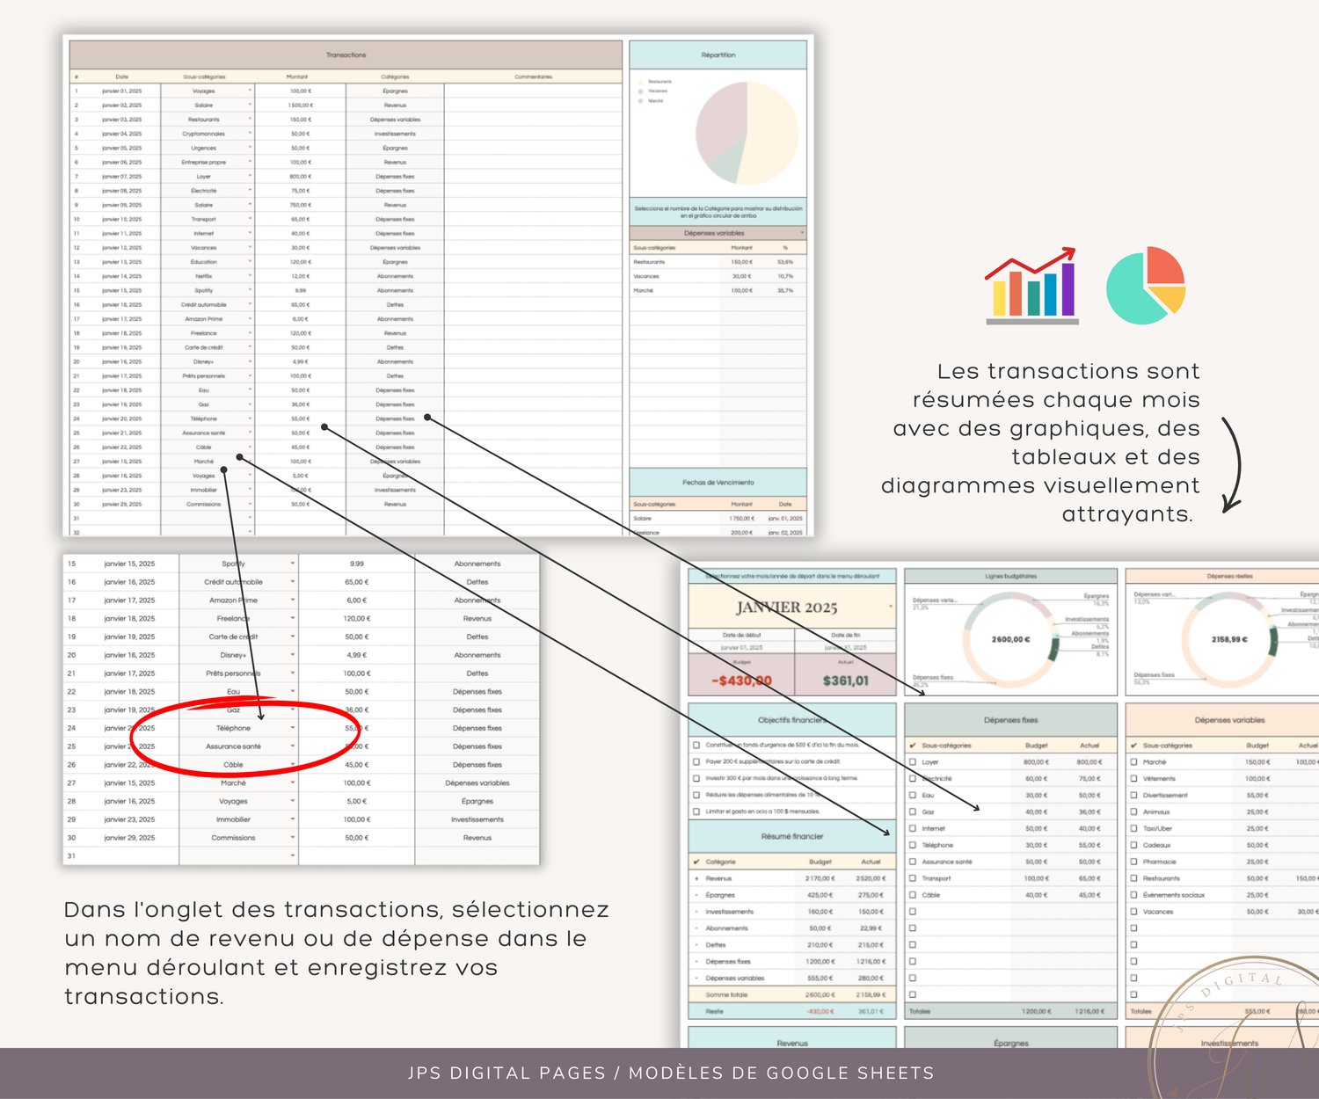Select the Transactions table title header

[x=346, y=55]
